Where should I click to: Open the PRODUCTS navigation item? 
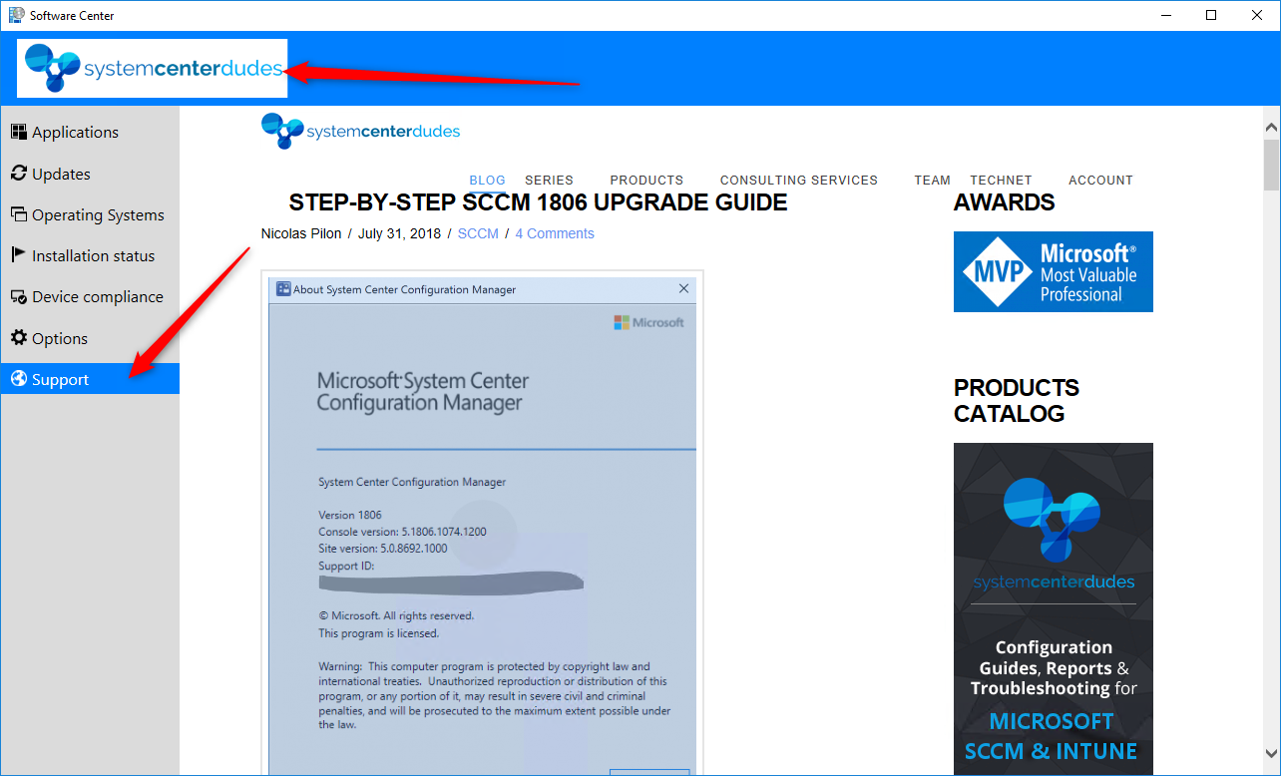[x=646, y=181]
